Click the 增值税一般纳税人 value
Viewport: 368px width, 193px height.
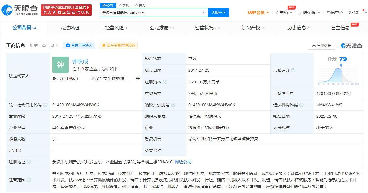click(x=205, y=116)
